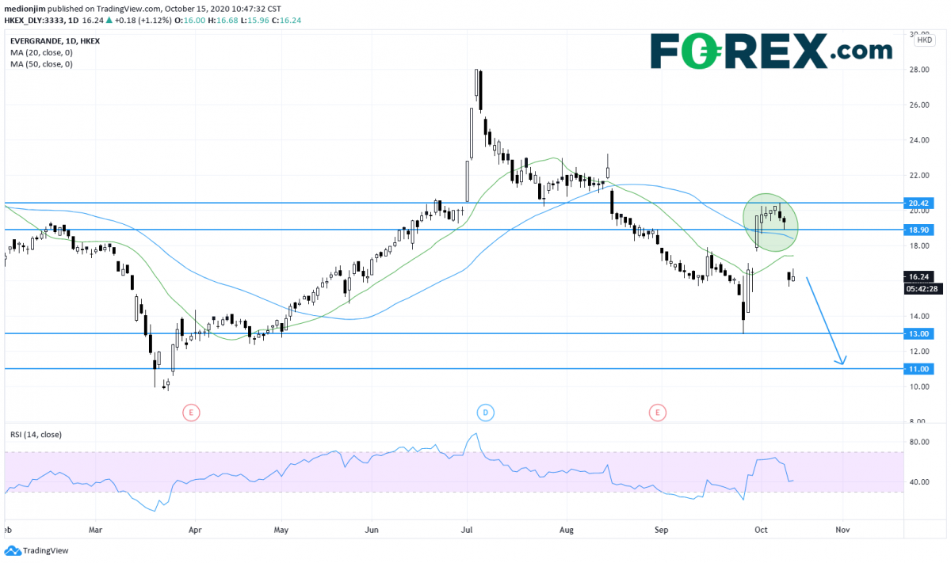
Task: Open the red E earnings marker near April
Action: click(x=191, y=412)
